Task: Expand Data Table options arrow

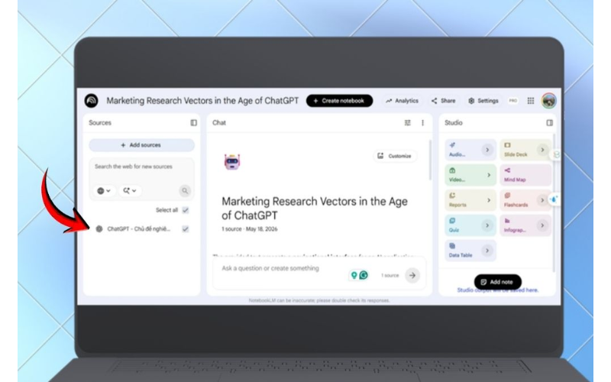Action: [487, 251]
